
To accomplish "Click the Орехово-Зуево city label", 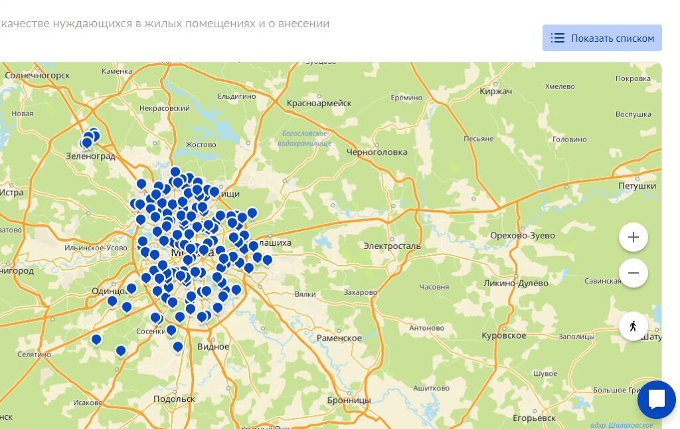I will click(x=522, y=236).
